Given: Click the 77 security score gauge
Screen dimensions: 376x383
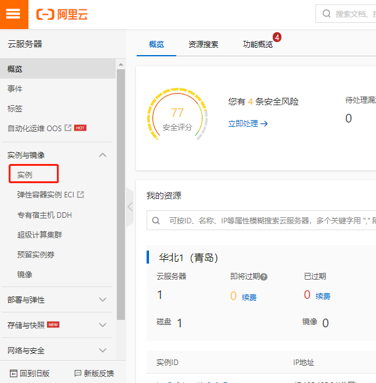Looking at the screenshot, I should tap(177, 114).
